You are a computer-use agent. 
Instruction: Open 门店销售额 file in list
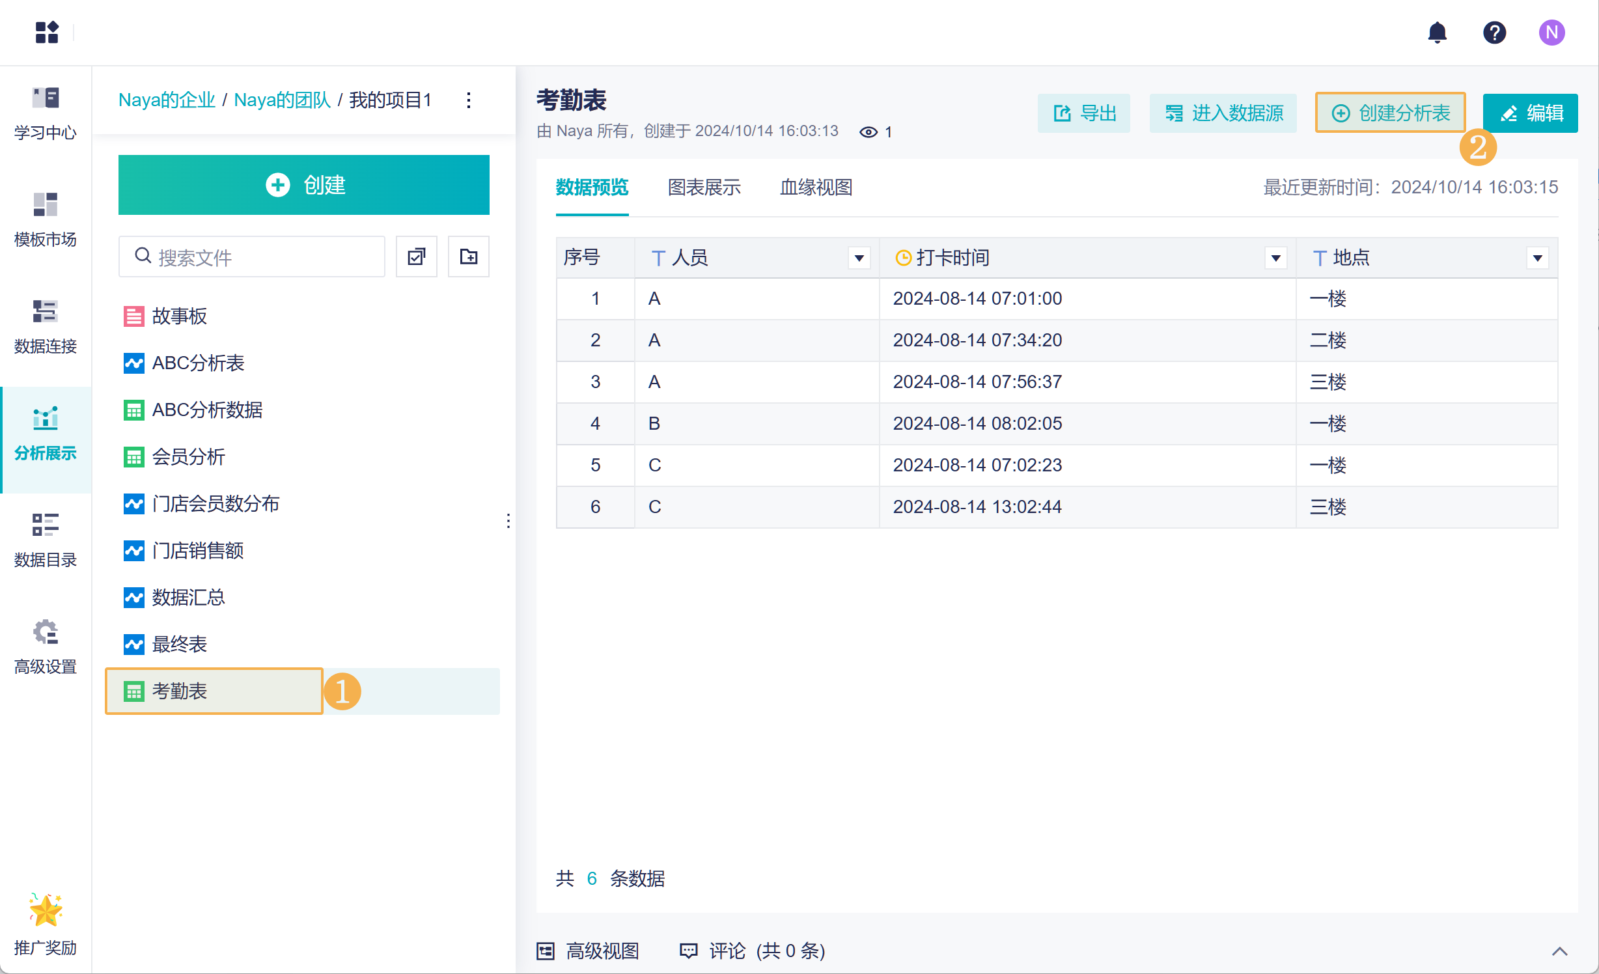197,551
